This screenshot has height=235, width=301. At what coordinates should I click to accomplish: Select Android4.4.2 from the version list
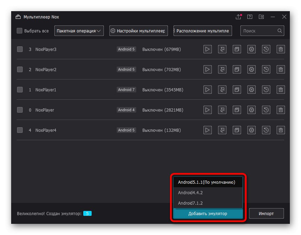208,192
